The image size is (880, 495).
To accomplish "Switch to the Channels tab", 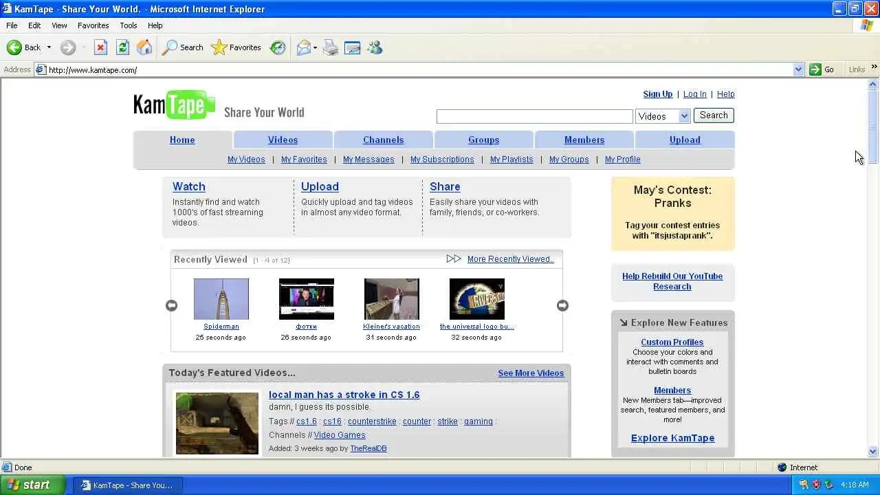I will coord(384,140).
